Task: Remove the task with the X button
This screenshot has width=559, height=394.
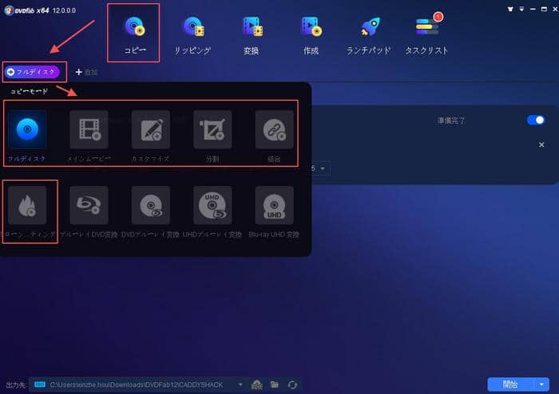Action: 541,145
